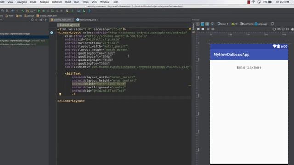The image size is (294, 165).
Task: Toggle the second icon in second preview toolbar row
Action: pos(203,29)
